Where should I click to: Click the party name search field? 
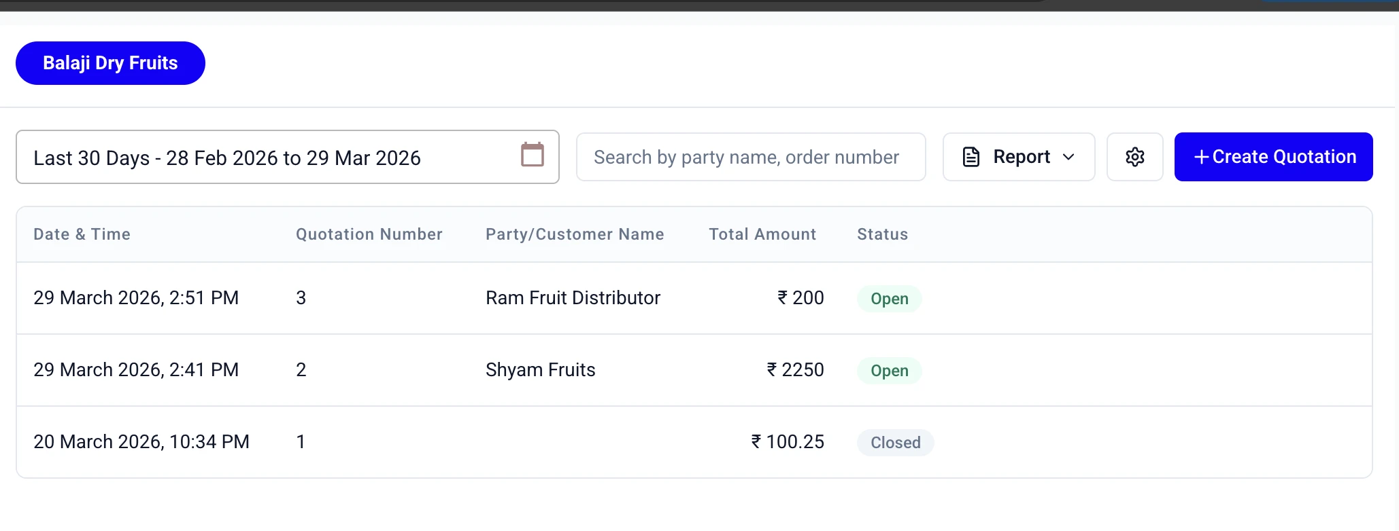pyautogui.click(x=749, y=157)
